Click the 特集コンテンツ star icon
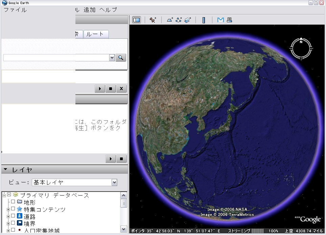This screenshot has width=326, height=235. [20, 209]
